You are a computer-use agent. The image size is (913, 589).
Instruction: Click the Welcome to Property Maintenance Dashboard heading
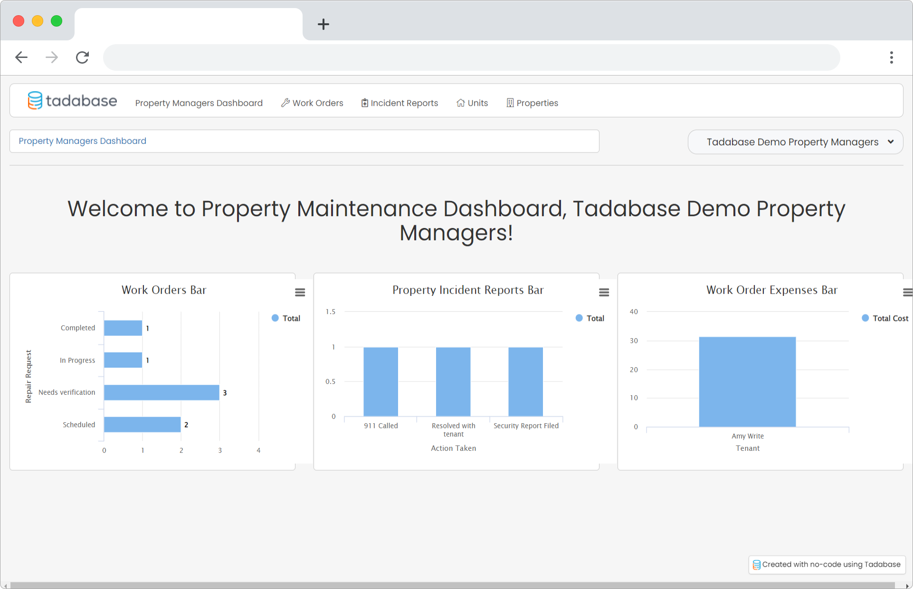click(456, 220)
